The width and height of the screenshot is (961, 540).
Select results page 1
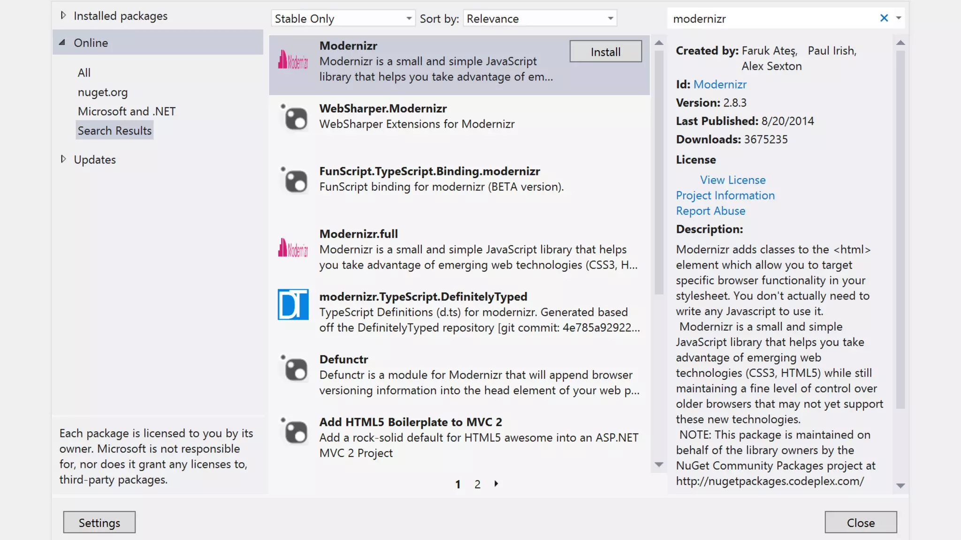[458, 484]
